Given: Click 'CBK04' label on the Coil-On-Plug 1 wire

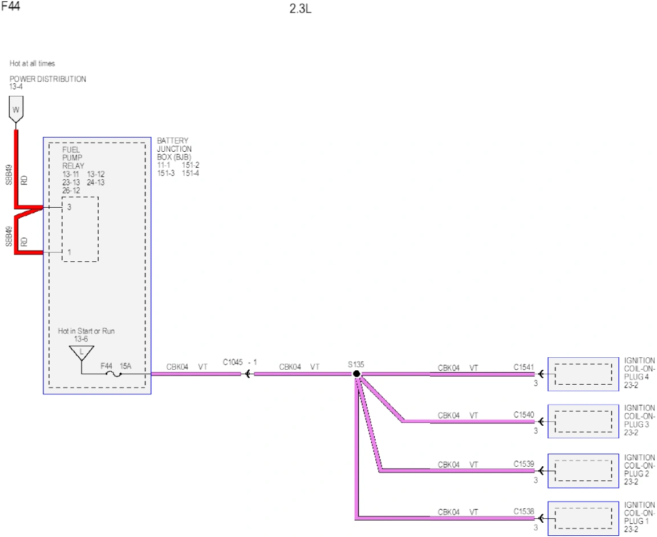Looking at the screenshot, I should [449, 512].
